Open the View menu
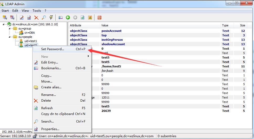 pyautogui.click(x=25, y=11)
